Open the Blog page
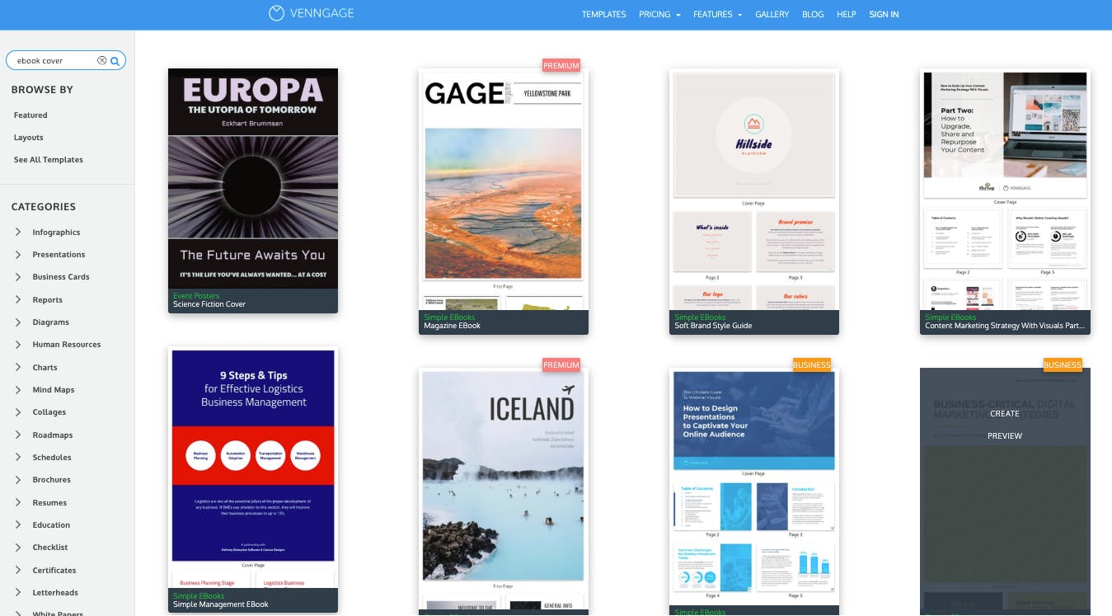Image resolution: width=1112 pixels, height=616 pixels. click(x=813, y=15)
